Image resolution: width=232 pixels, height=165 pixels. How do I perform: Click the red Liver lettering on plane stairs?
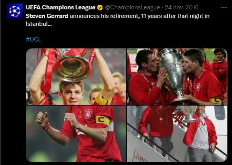139,156
